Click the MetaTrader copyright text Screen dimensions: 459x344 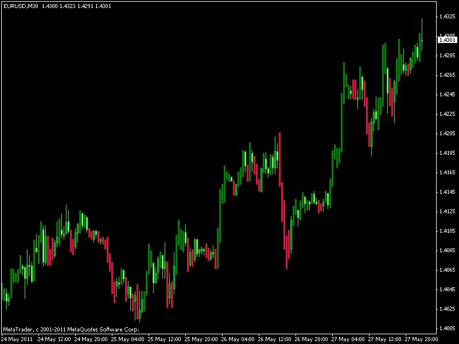point(71,329)
